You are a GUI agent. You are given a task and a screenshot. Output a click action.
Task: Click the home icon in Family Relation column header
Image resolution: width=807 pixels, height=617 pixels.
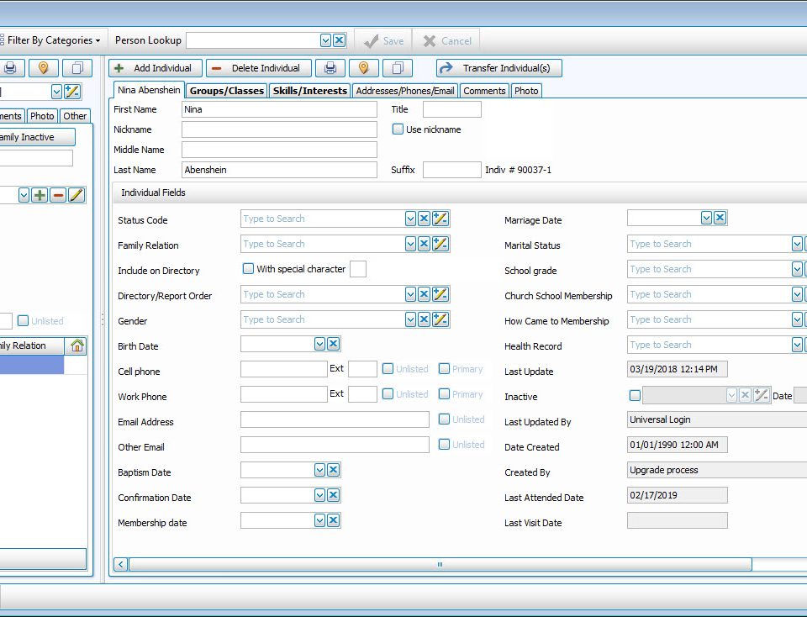click(76, 345)
